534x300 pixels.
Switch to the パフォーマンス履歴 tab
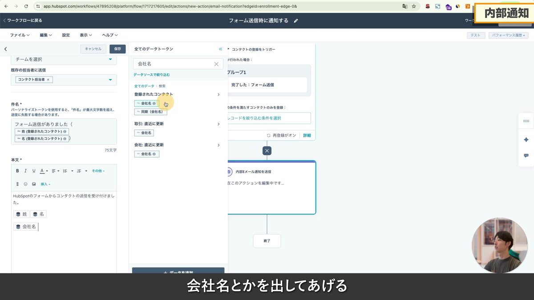coord(508,35)
